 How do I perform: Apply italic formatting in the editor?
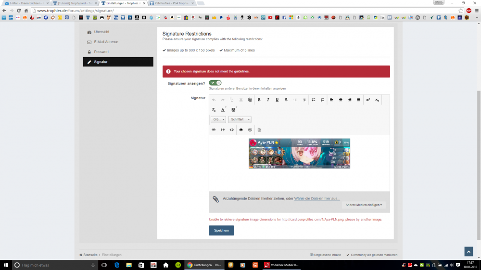(268, 100)
